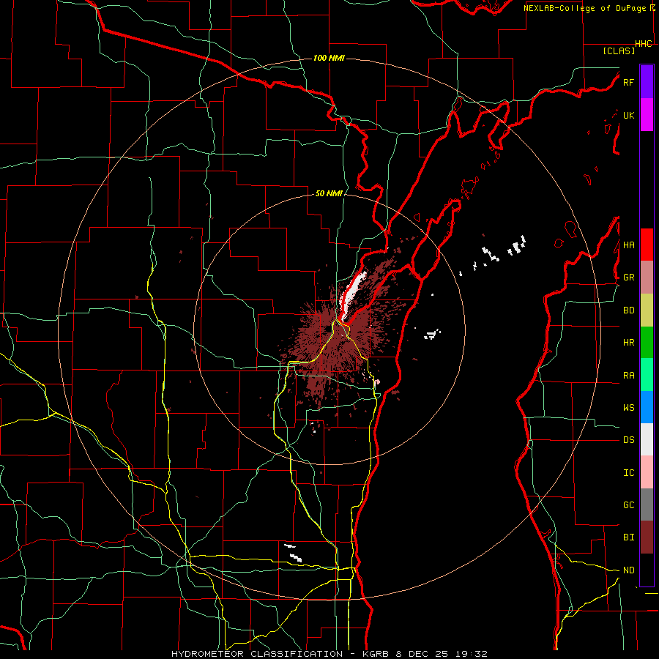Click the WS legend label
This screenshot has height=659, width=659.
click(628, 408)
